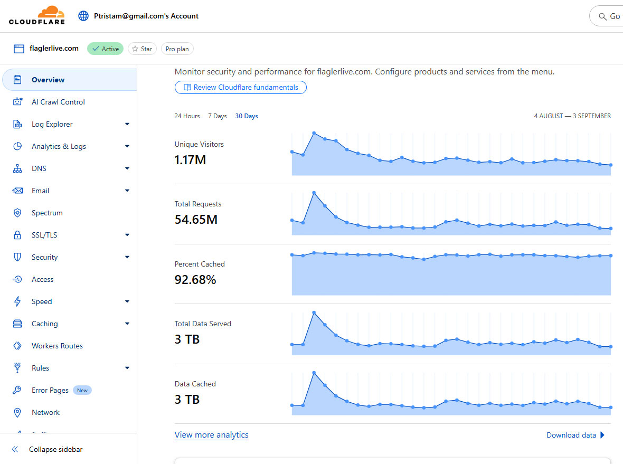Expand the Log Explorer submenu arrow
Viewport: 623px width, 464px height.
pyautogui.click(x=127, y=124)
